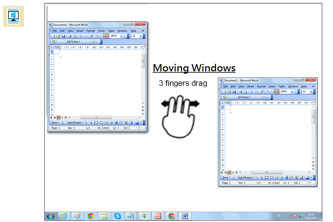Open Google Chrome from the taskbar
The height and width of the screenshot is (222, 333).
coord(91,216)
